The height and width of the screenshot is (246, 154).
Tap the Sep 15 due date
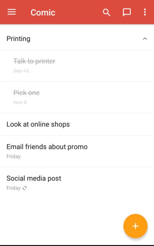tap(21, 71)
